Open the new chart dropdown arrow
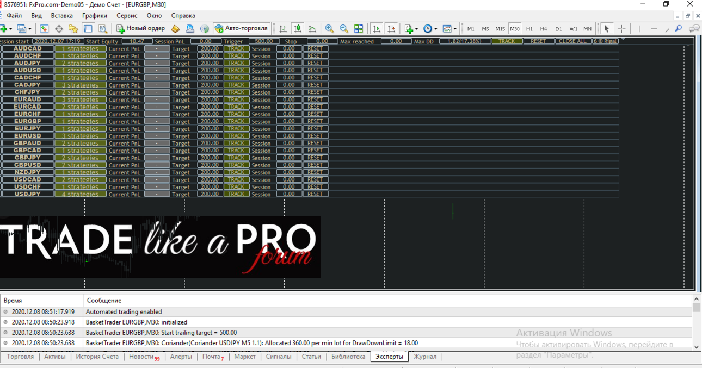 (10, 29)
